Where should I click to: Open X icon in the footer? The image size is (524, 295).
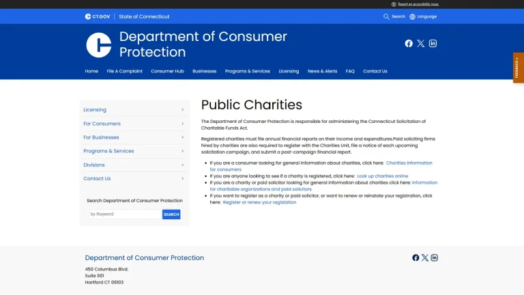[425, 257]
